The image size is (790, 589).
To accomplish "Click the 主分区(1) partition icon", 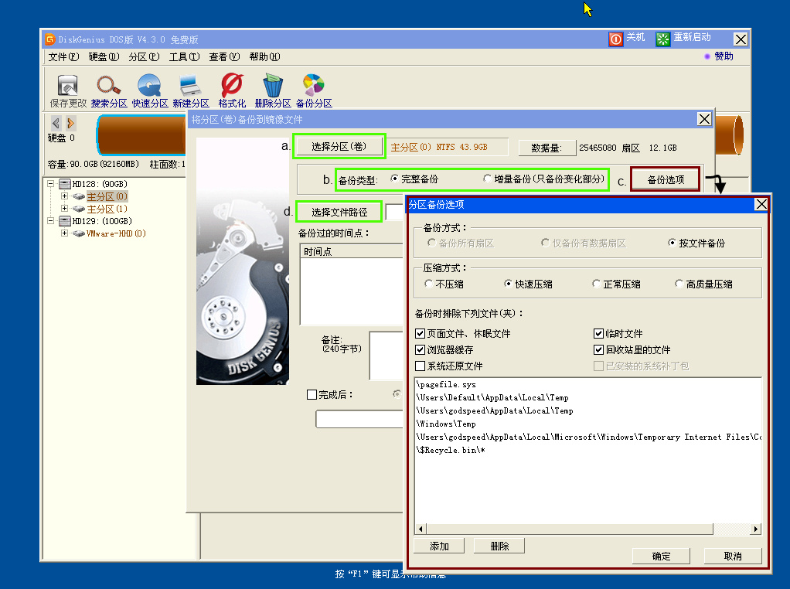I will (x=79, y=209).
